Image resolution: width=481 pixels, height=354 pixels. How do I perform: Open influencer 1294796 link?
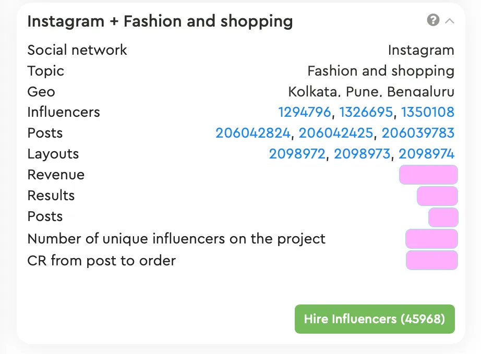pos(304,112)
